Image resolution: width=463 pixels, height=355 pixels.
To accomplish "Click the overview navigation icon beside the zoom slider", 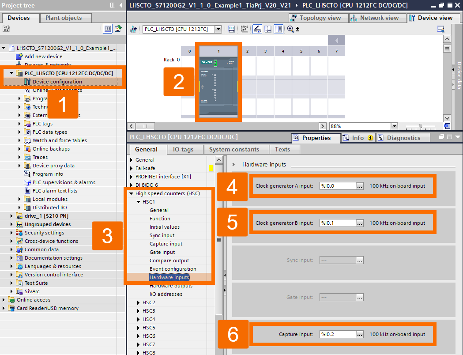I will tap(447, 126).
